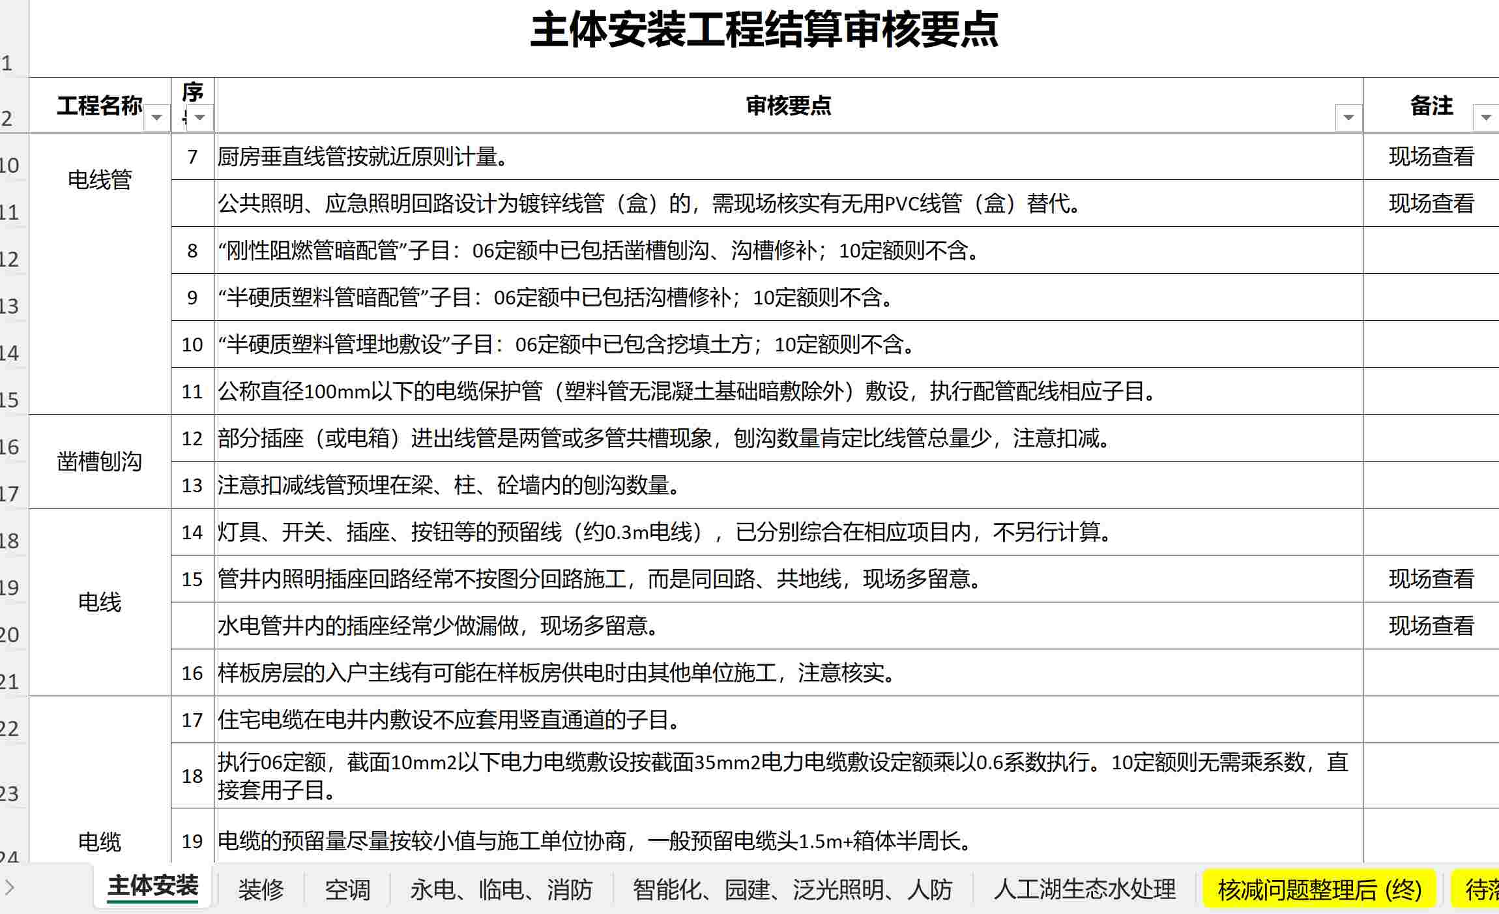Select sequence number cell 12
Image resolution: width=1499 pixels, height=914 pixels.
[192, 438]
